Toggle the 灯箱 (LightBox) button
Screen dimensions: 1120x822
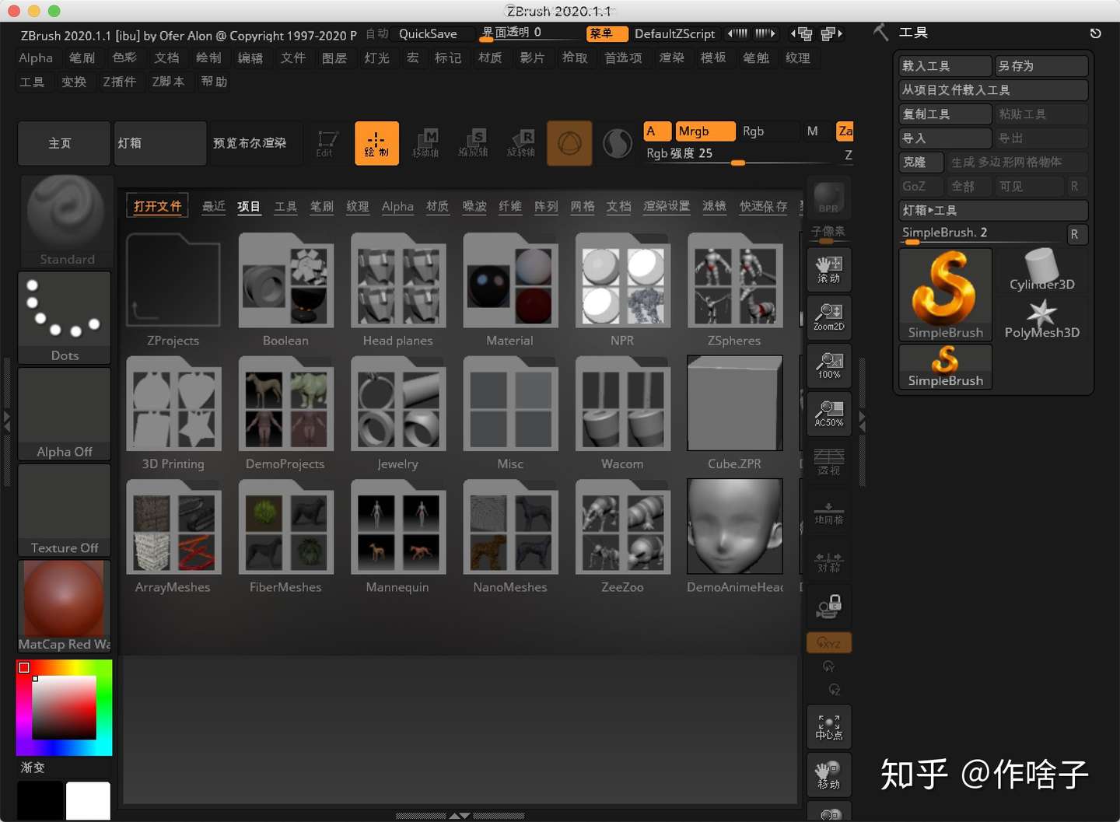pyautogui.click(x=160, y=143)
